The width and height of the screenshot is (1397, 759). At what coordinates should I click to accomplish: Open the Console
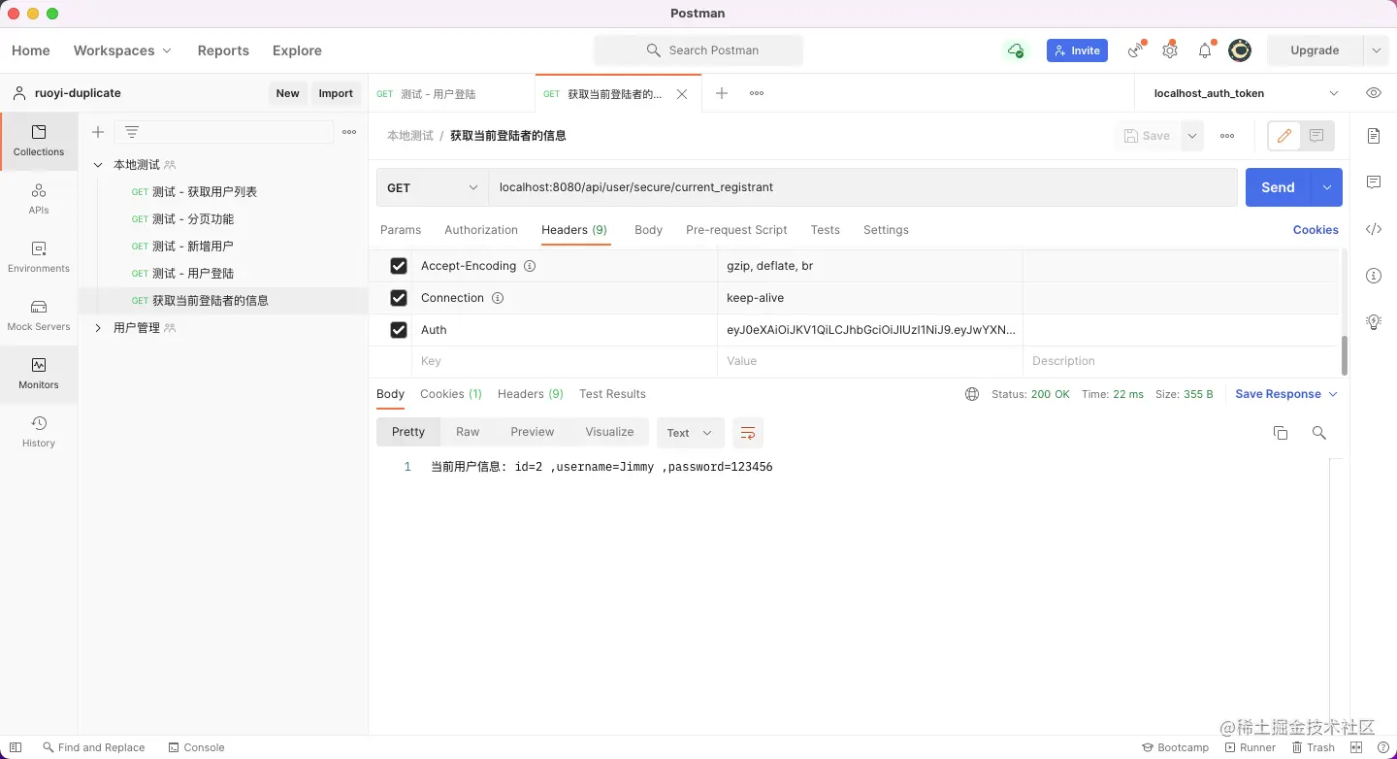(197, 747)
